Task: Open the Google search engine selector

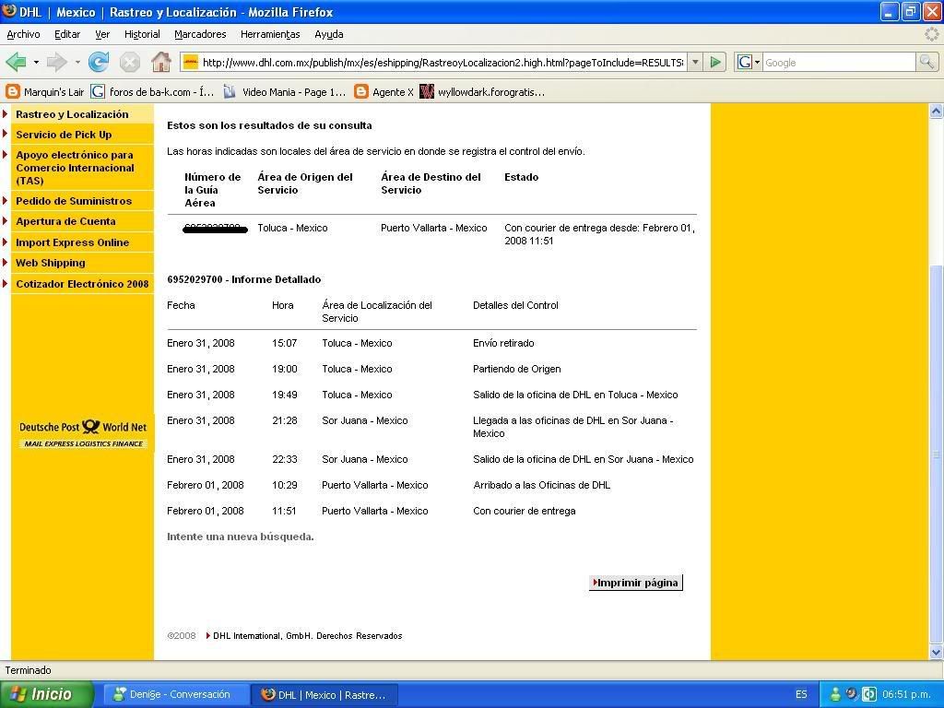Action: [x=748, y=62]
